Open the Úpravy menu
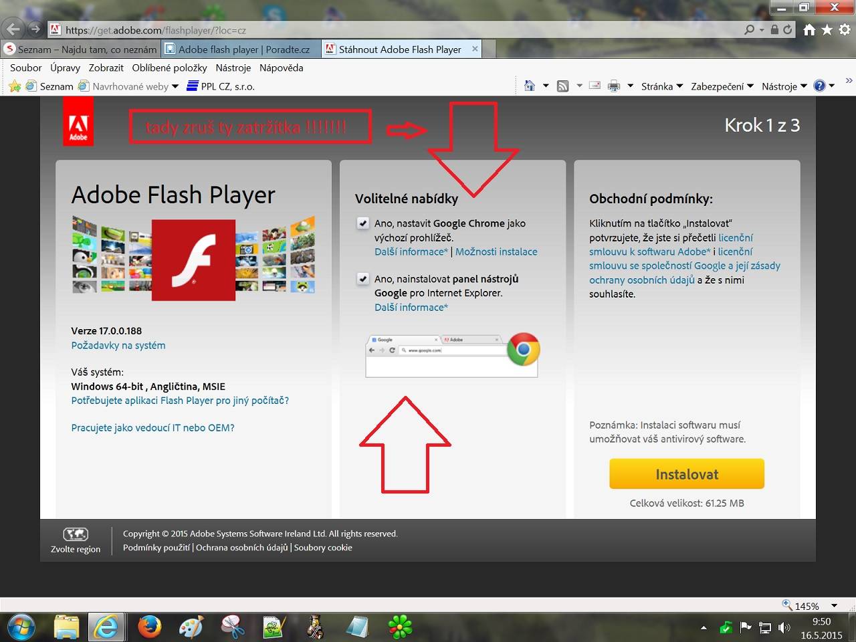856x642 pixels. pos(65,68)
